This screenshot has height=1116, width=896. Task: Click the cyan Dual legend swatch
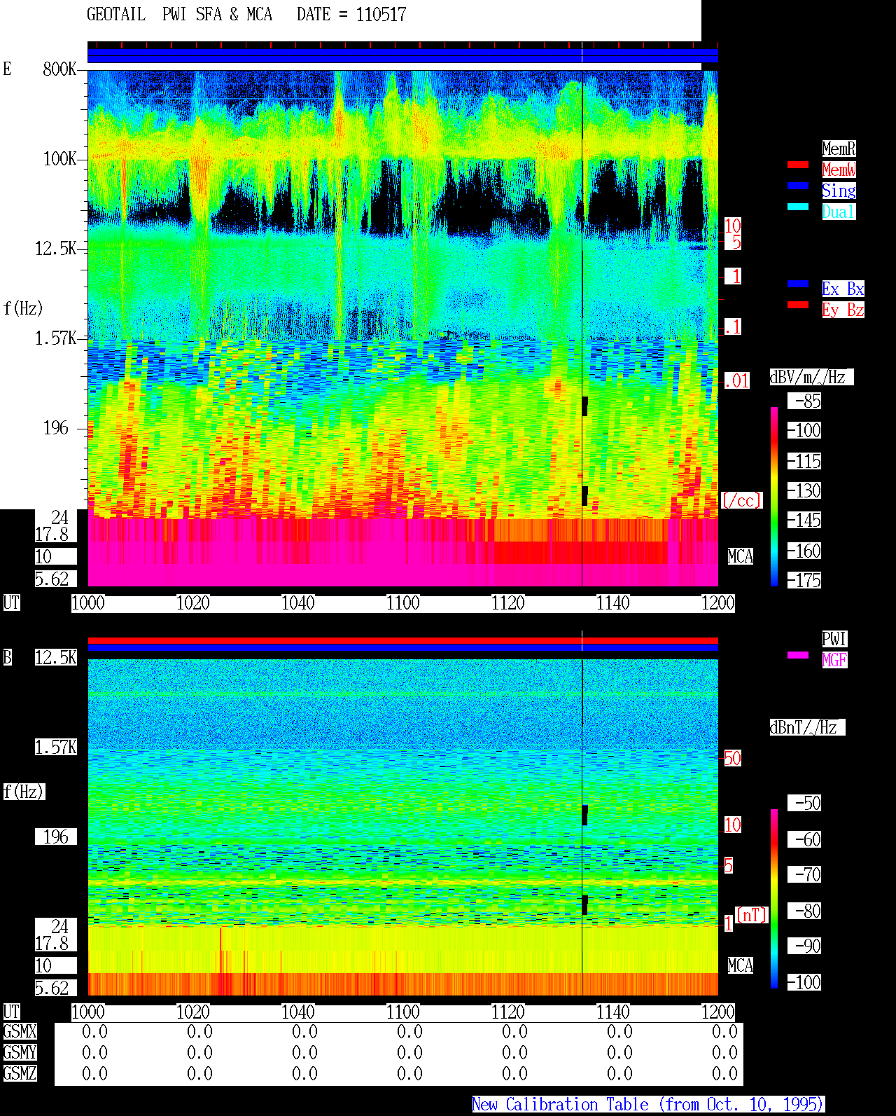pyautogui.click(x=798, y=207)
